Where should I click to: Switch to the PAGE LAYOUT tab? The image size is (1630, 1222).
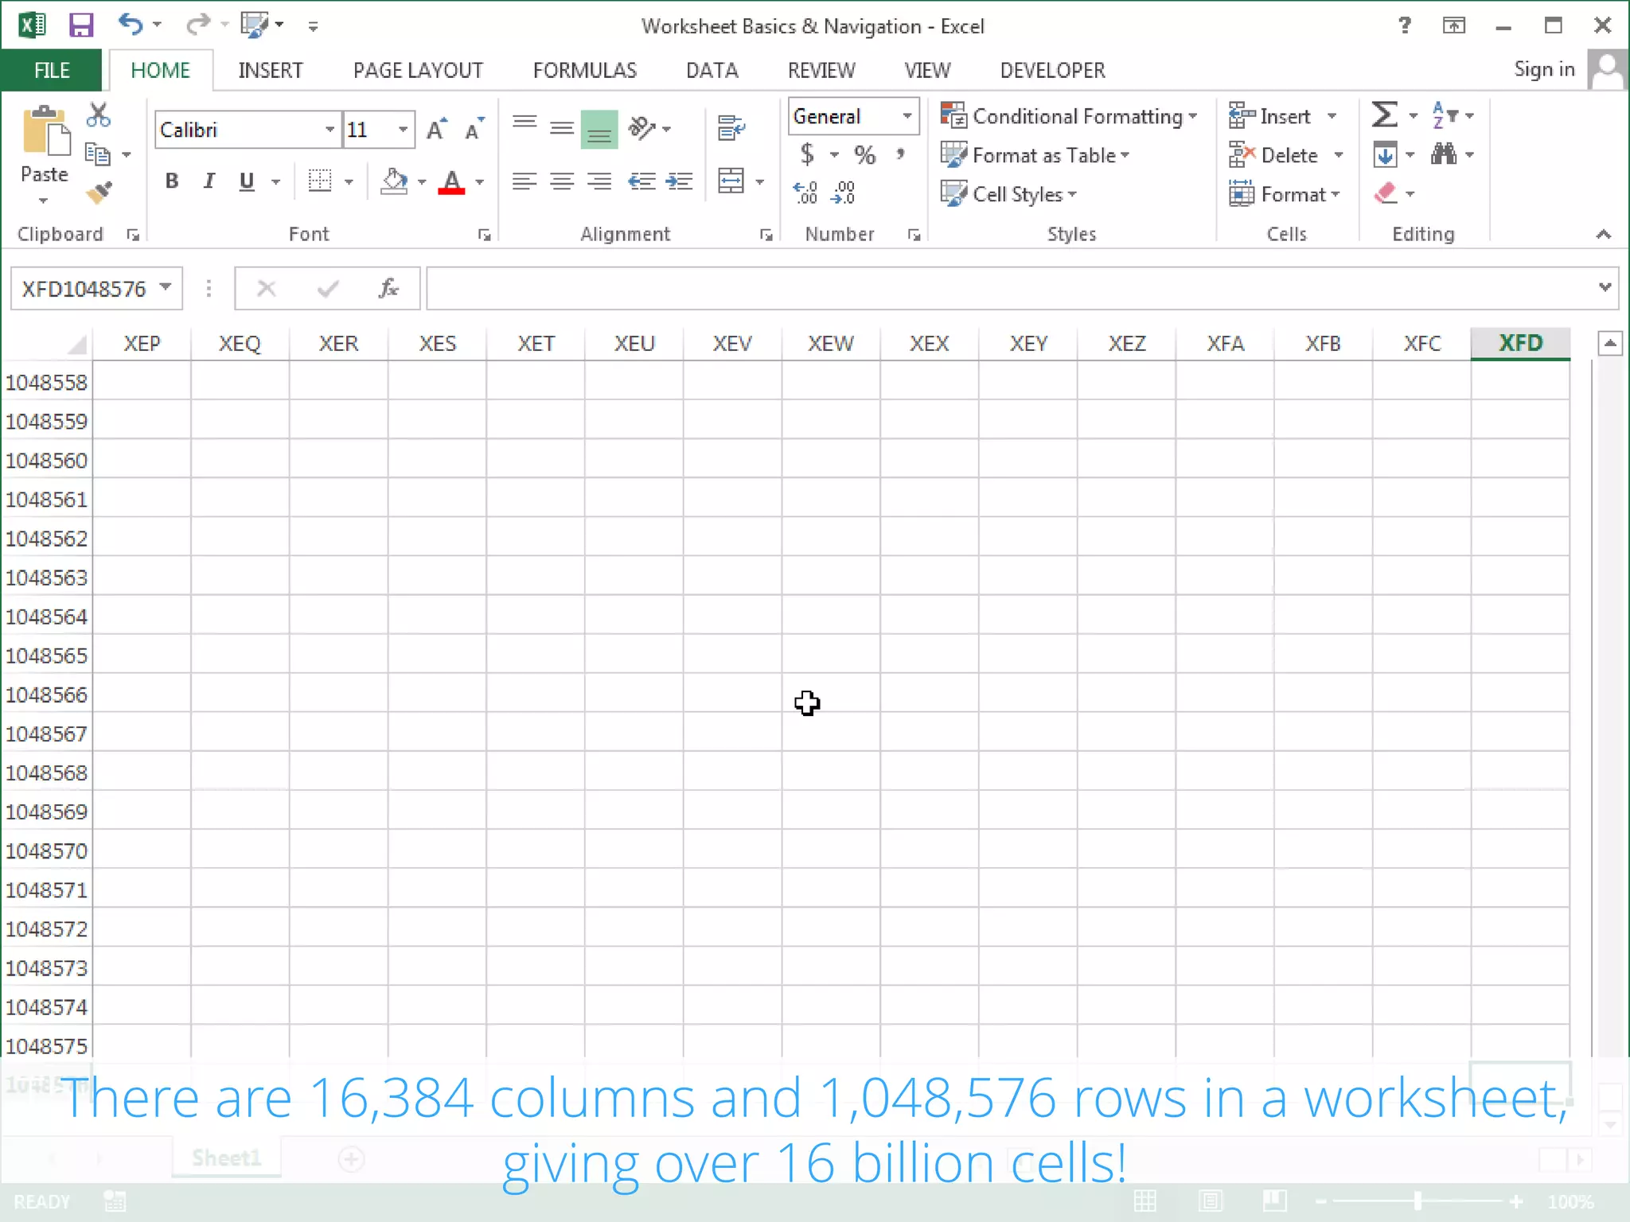coord(418,71)
